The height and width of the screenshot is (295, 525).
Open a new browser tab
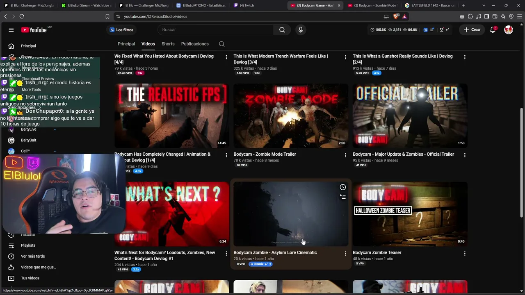[463, 5]
